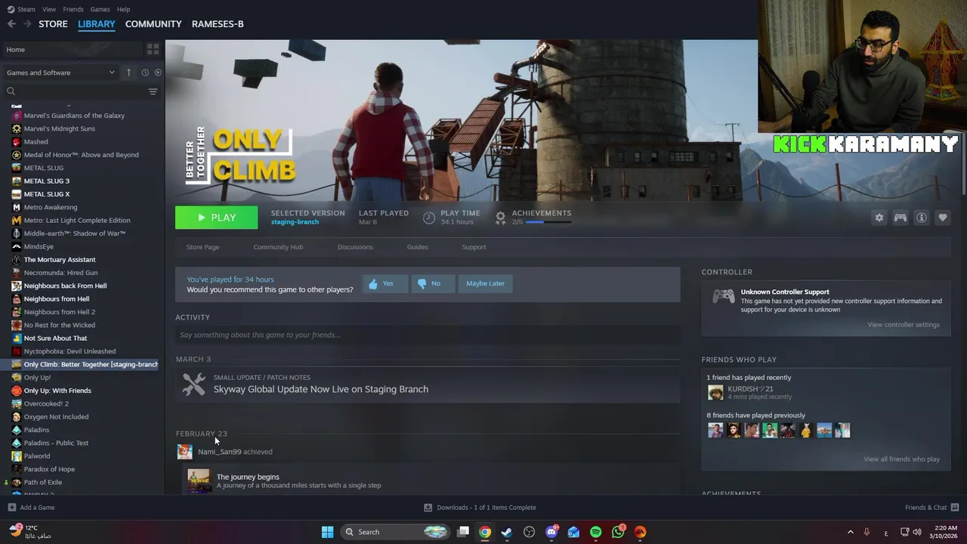Screen dimensions: 967x544
Task: Click Add a Game plus icon
Action: pyautogui.click(x=11, y=508)
